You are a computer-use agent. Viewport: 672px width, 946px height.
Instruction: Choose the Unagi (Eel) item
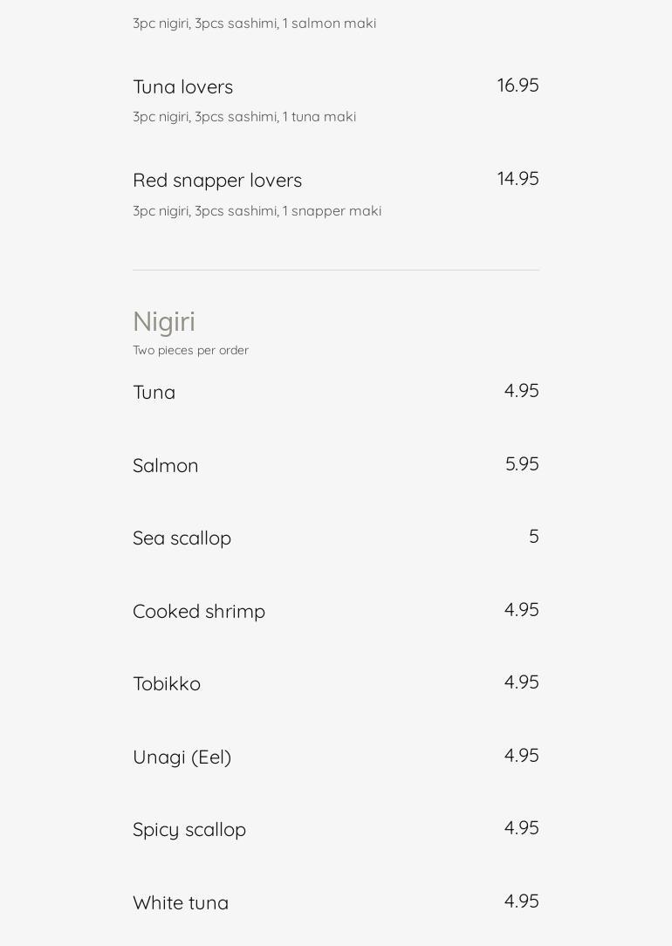(x=182, y=757)
